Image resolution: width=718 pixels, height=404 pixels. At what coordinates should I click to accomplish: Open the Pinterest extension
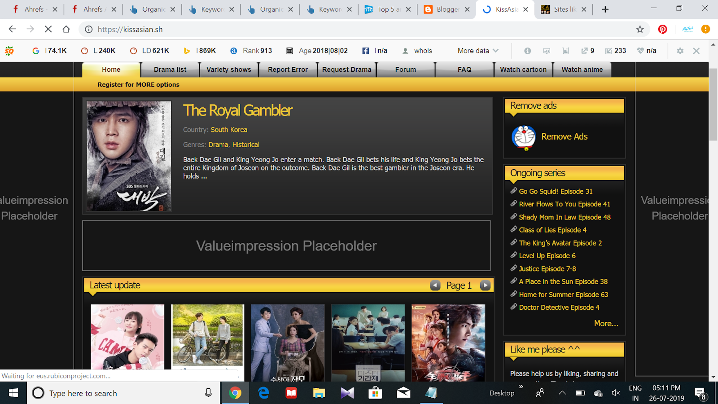coord(662,29)
